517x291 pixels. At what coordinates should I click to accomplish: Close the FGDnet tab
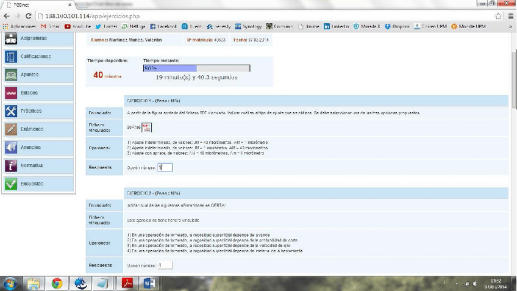[x=70, y=5]
